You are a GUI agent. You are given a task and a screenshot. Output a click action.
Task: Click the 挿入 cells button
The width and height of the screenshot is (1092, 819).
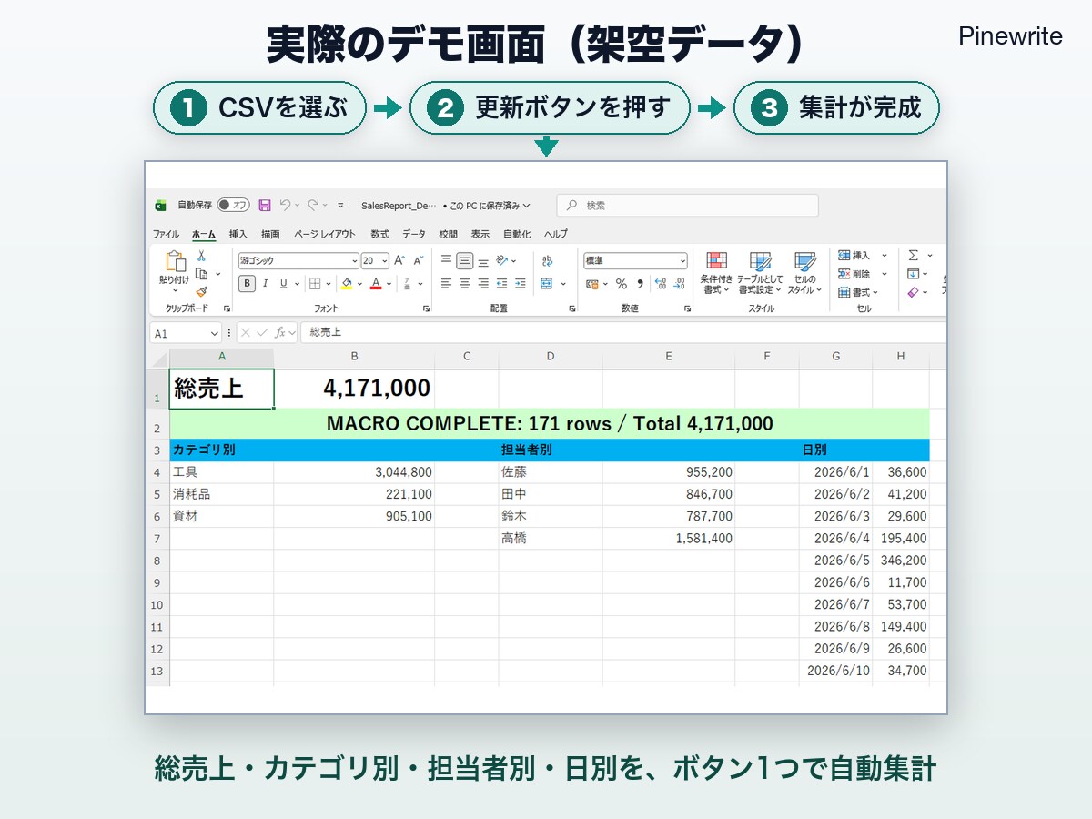coord(855,256)
